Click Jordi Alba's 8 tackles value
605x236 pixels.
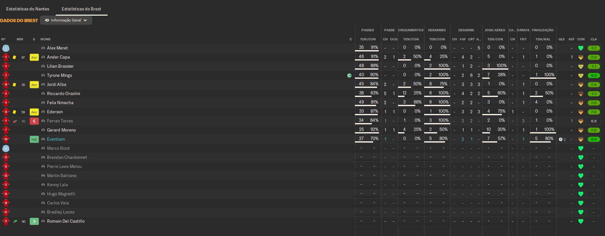pos(431,84)
